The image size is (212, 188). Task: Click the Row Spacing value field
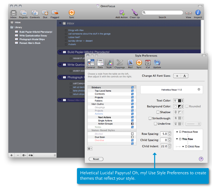[164, 134]
